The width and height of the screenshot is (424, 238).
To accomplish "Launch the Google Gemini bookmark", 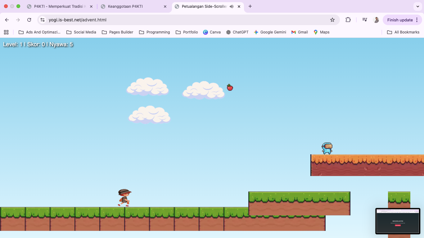I will point(270,32).
